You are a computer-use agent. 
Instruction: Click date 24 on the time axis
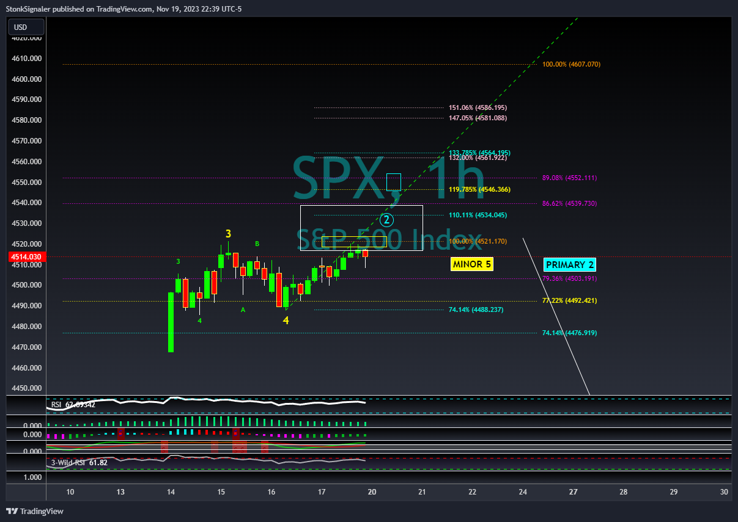[523, 492]
